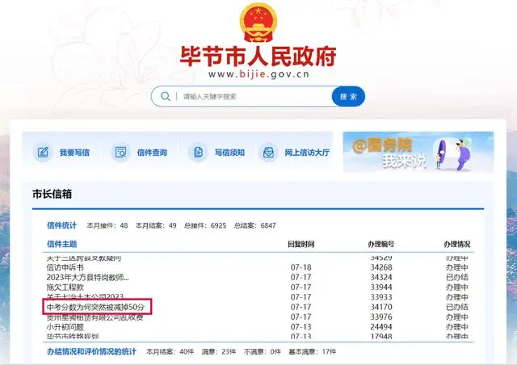Click handling number 33933

(x=381, y=297)
